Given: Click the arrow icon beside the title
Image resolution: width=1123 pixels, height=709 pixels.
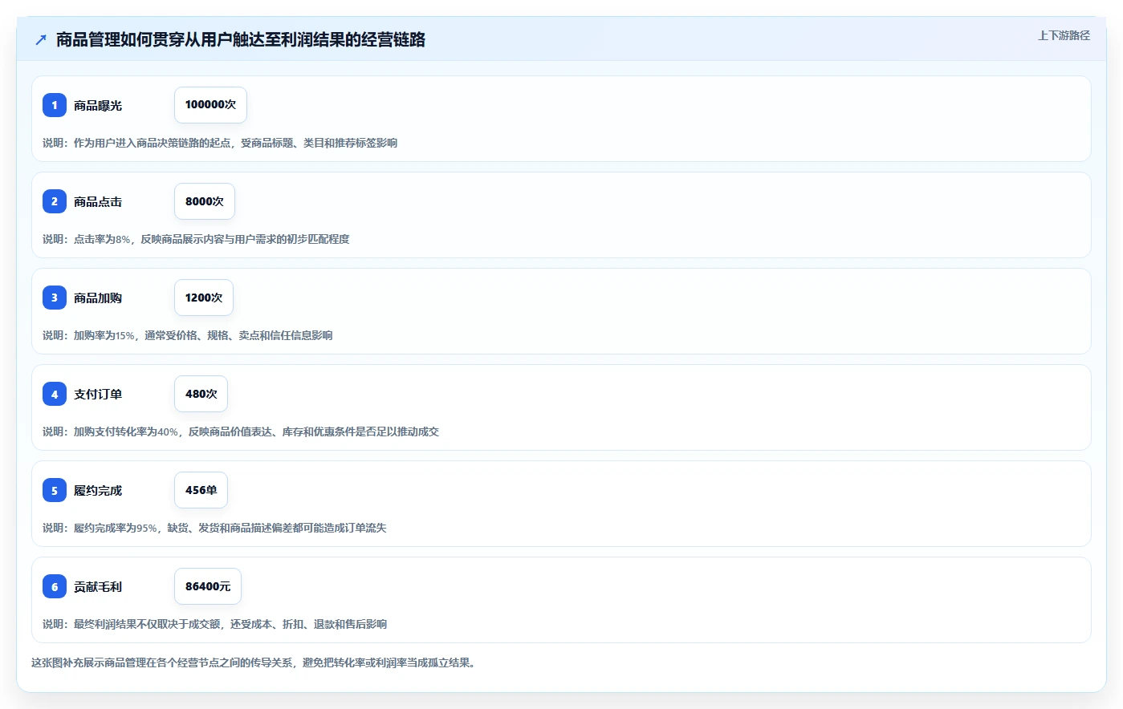Looking at the screenshot, I should (41, 39).
